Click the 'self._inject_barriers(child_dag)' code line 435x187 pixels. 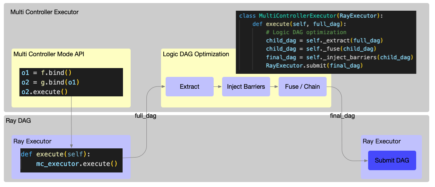(x=340, y=57)
